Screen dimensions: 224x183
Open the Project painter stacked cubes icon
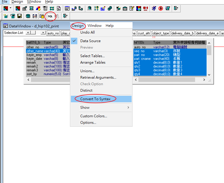point(24,9)
